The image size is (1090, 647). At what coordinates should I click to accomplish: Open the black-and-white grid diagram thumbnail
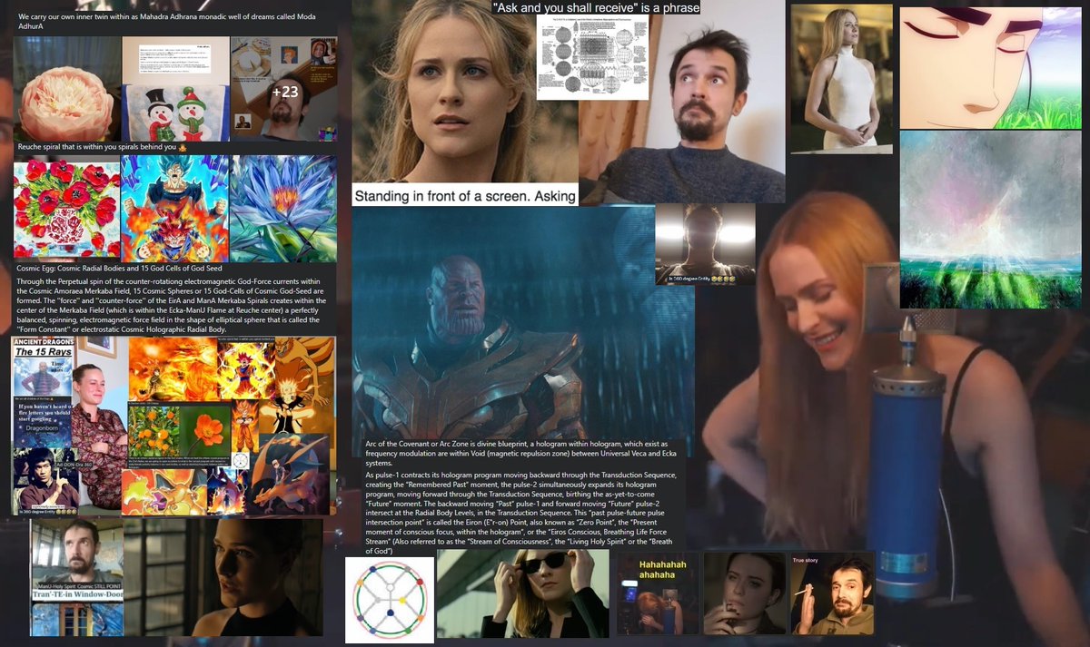(592, 57)
